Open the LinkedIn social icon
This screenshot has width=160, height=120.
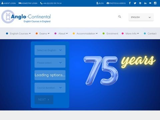tap(145, 3)
